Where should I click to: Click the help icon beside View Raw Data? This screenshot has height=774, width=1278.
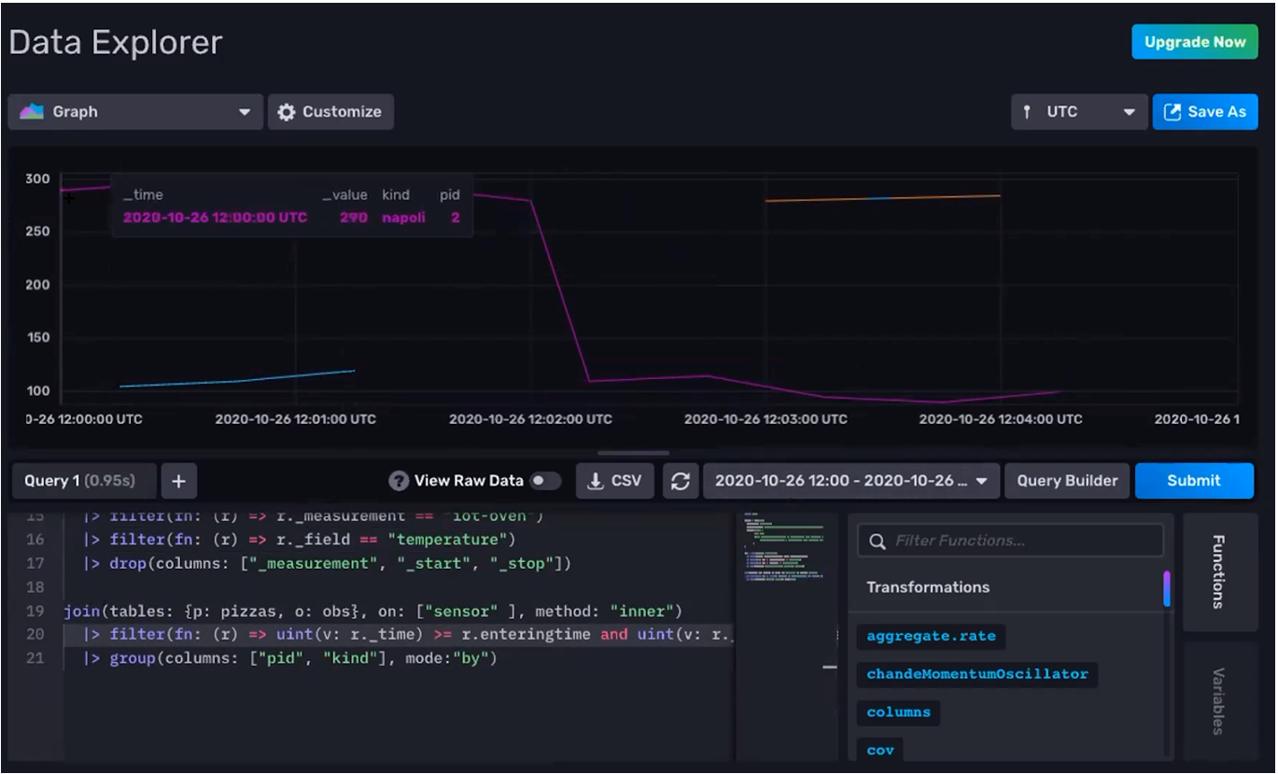point(400,480)
